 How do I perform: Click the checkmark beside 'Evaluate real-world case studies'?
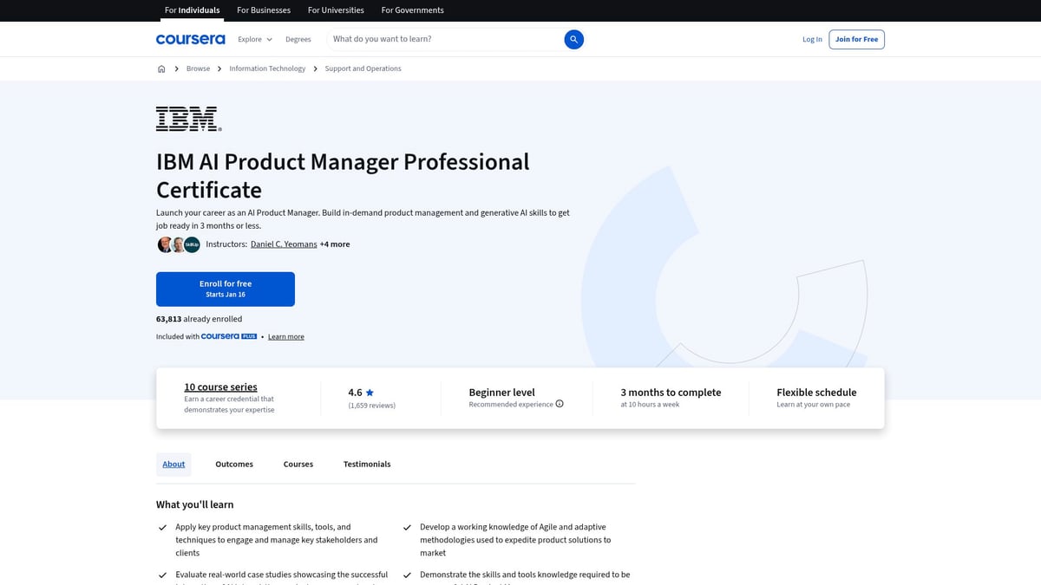pos(162,575)
